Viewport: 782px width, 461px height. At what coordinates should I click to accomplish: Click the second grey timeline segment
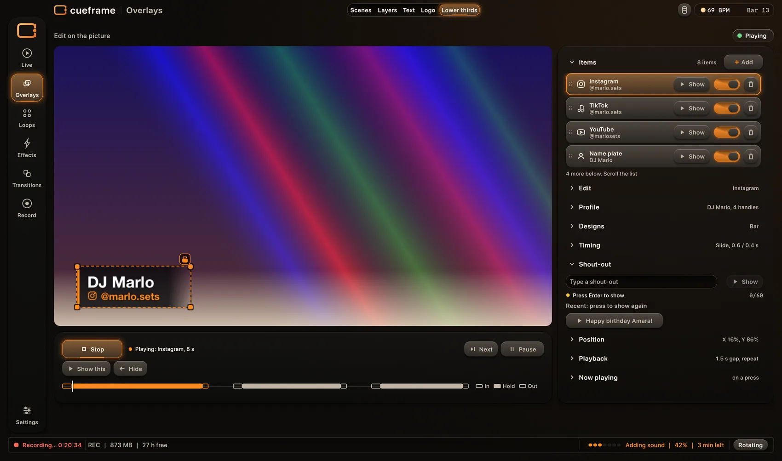422,386
